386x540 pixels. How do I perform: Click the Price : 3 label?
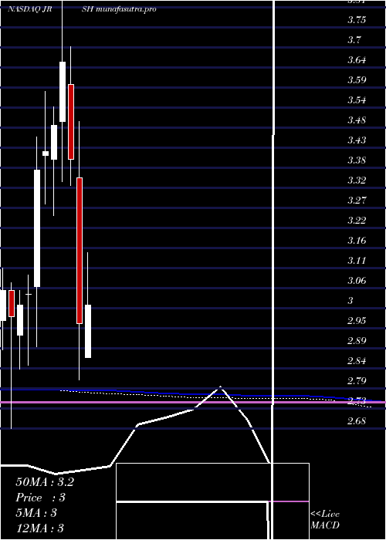pos(40,498)
